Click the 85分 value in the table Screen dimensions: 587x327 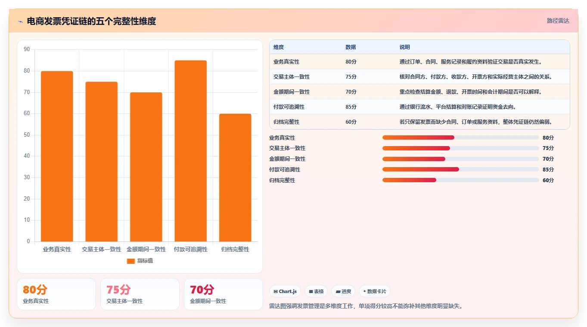[351, 107]
